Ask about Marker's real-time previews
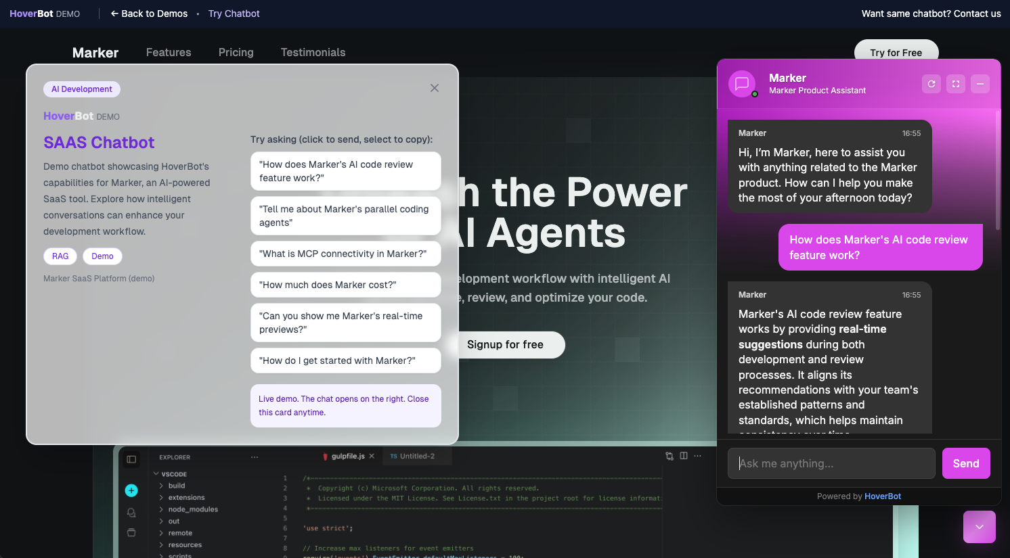The image size is (1010, 558). coord(346,323)
